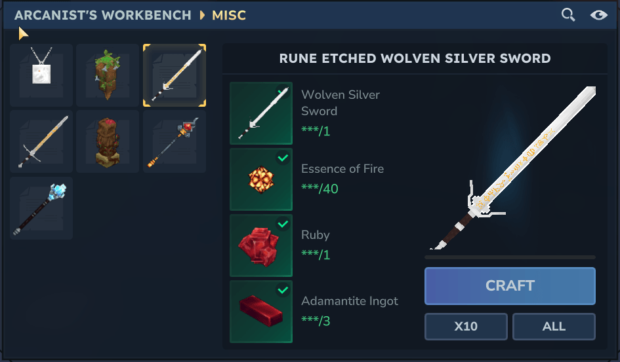Select the blue crystal staff recipe
The height and width of the screenshot is (362, 620).
[x=41, y=208]
